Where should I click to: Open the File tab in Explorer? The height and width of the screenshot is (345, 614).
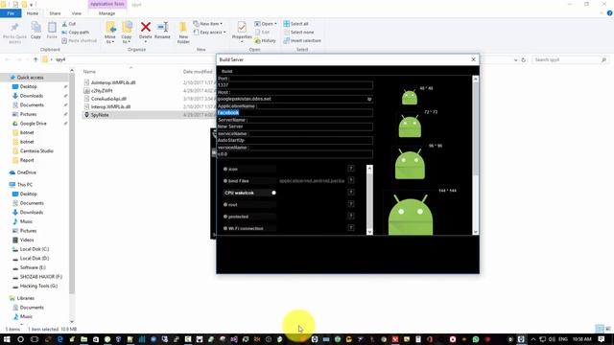tap(11, 13)
